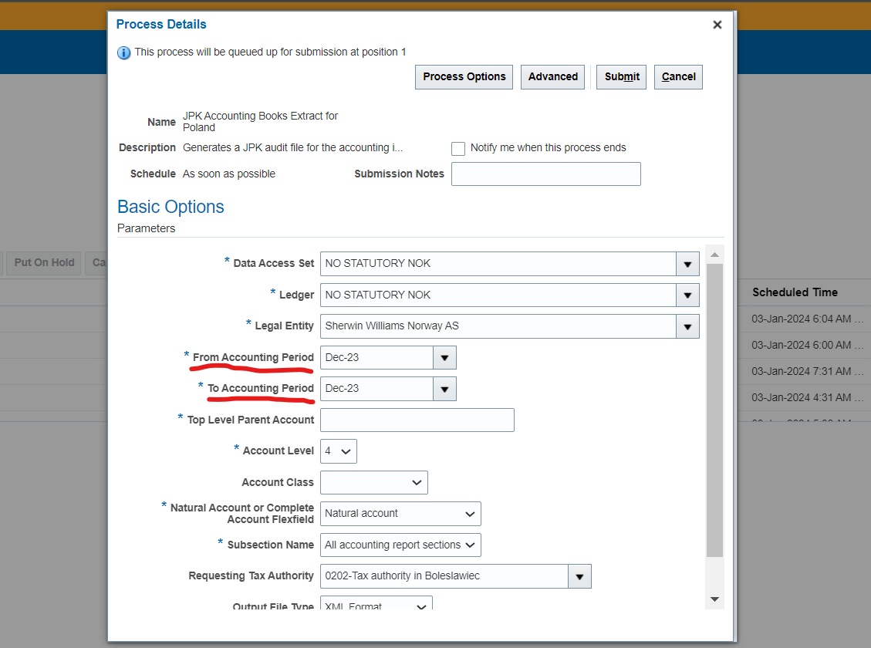Click the Process Options button
Viewport: 871px width, 648px height.
point(464,76)
